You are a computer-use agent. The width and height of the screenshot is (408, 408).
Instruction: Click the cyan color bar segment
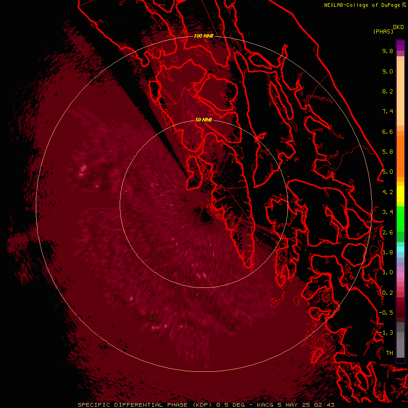400,249
